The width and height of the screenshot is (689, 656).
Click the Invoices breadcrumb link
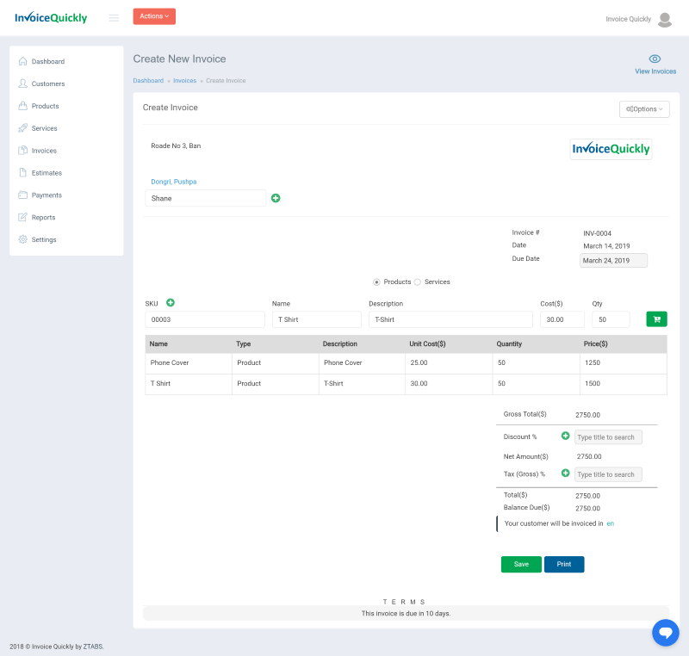point(184,80)
